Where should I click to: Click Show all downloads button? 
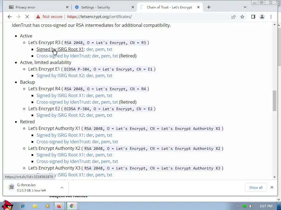click(256, 187)
